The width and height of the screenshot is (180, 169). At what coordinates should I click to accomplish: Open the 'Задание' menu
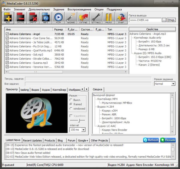[x=59, y=9]
